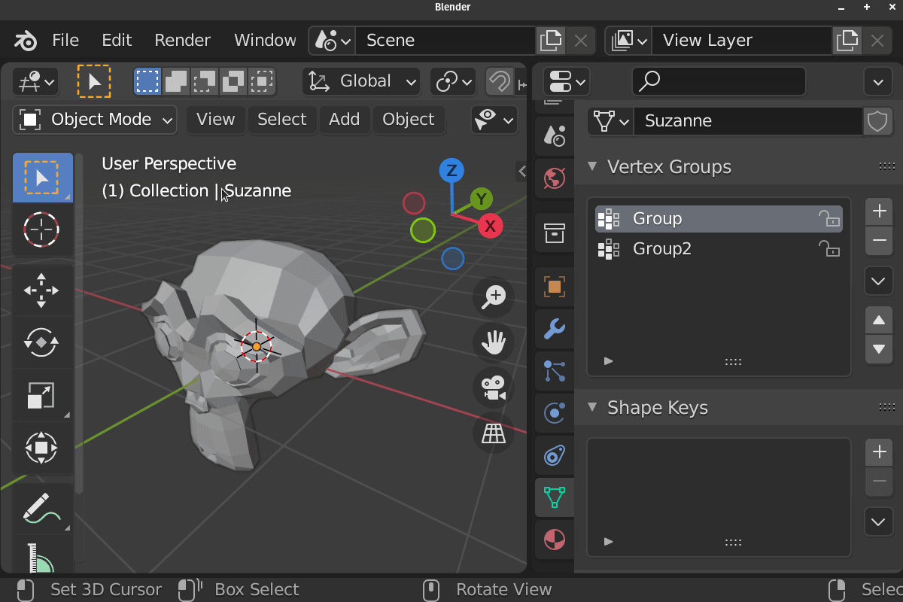Set selection mode to subtract

pyautogui.click(x=205, y=81)
